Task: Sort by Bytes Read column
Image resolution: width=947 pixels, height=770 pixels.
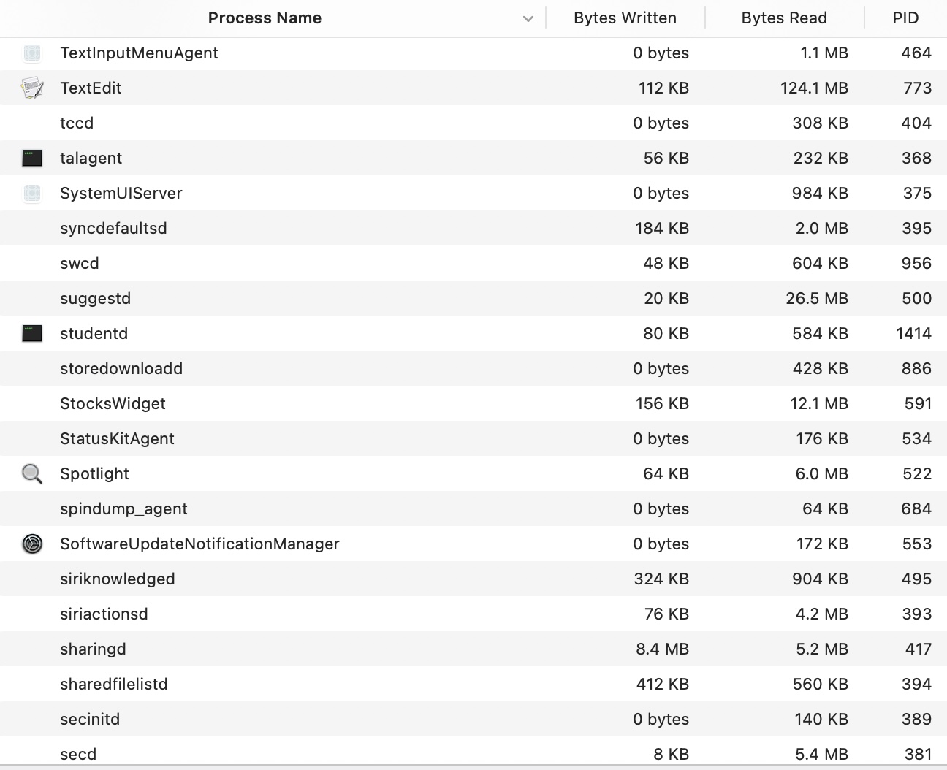Action: (x=784, y=18)
